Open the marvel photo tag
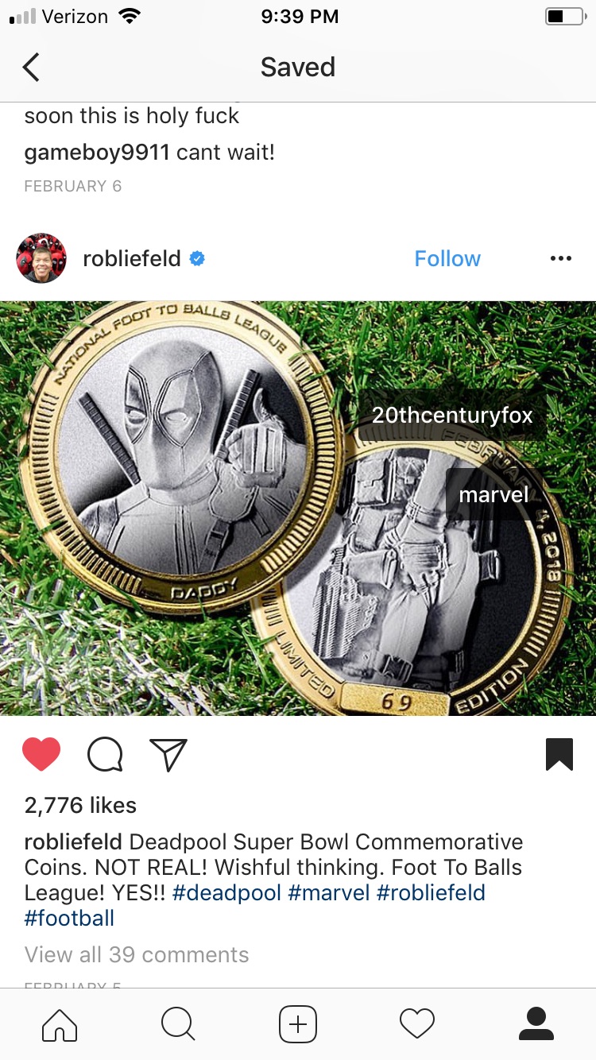 (493, 494)
